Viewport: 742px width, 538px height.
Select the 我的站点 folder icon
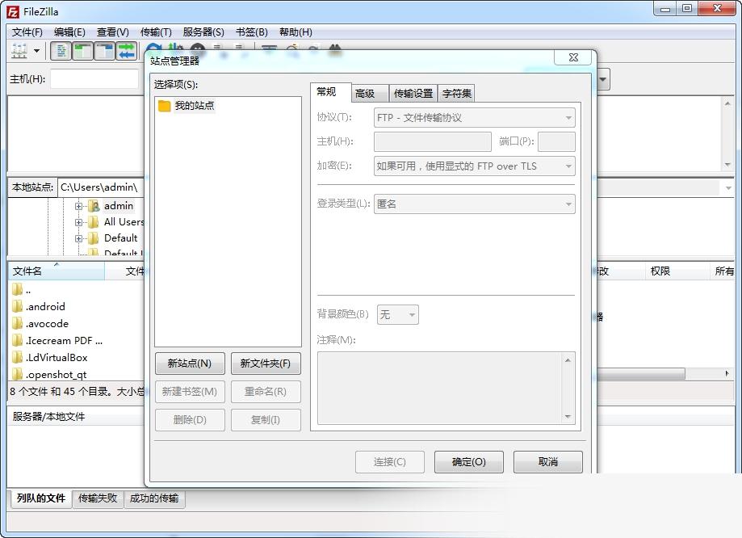tap(164, 106)
